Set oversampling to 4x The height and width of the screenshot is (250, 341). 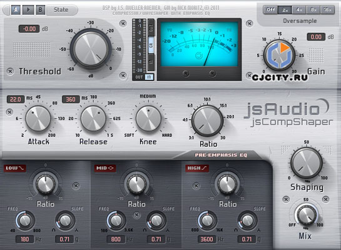(x=299, y=10)
